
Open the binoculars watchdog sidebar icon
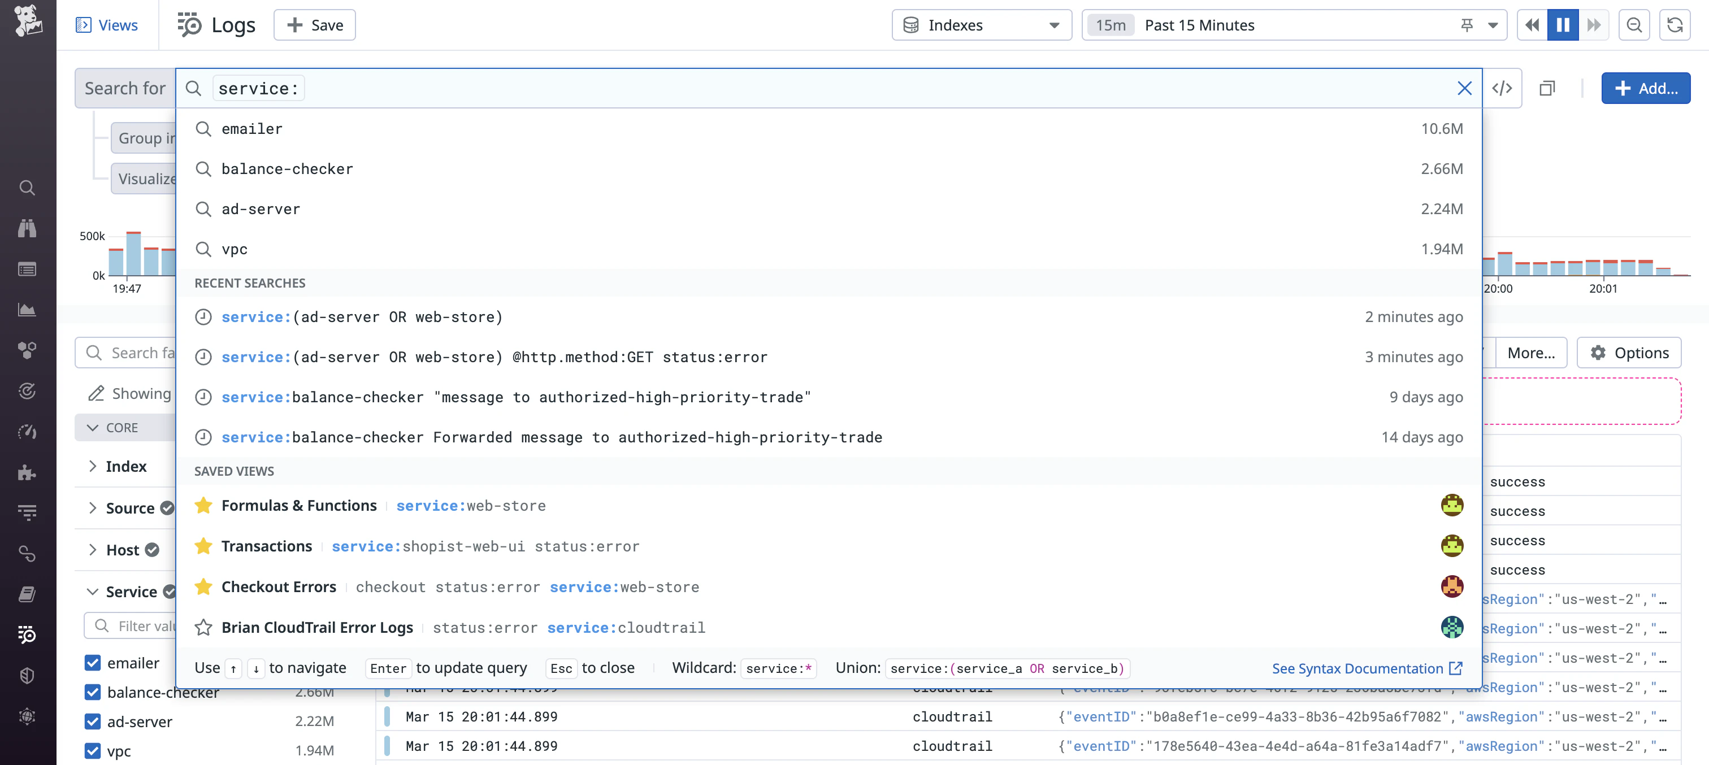click(x=27, y=228)
